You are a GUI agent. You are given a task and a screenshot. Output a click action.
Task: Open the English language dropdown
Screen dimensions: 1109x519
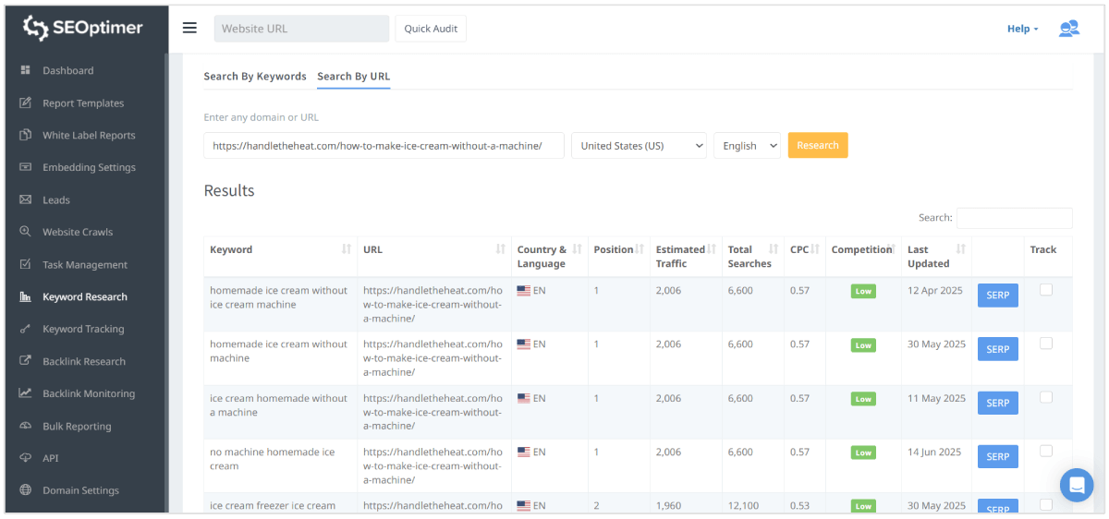click(747, 146)
